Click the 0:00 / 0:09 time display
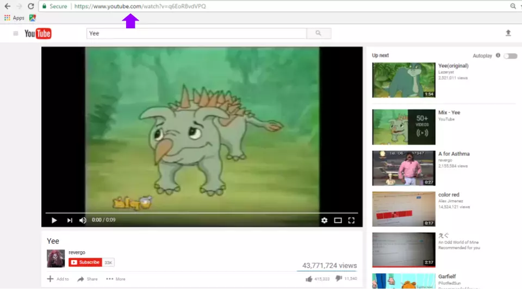Screen dimensions: 522x293 click(x=103, y=220)
